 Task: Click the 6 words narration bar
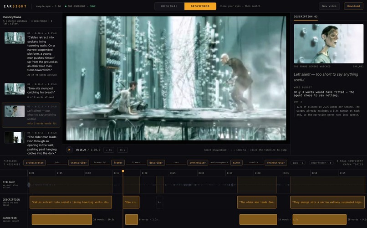pos(132,220)
